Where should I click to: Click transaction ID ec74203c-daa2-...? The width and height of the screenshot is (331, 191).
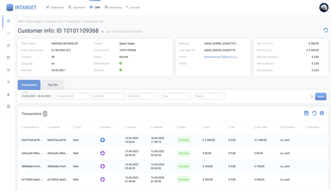(x=32, y=179)
